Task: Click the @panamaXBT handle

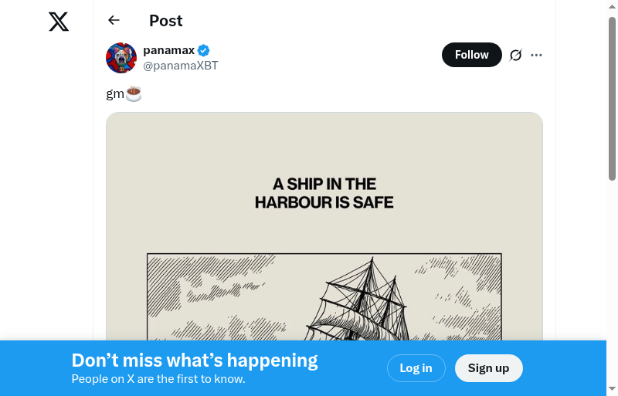Action: [x=181, y=66]
